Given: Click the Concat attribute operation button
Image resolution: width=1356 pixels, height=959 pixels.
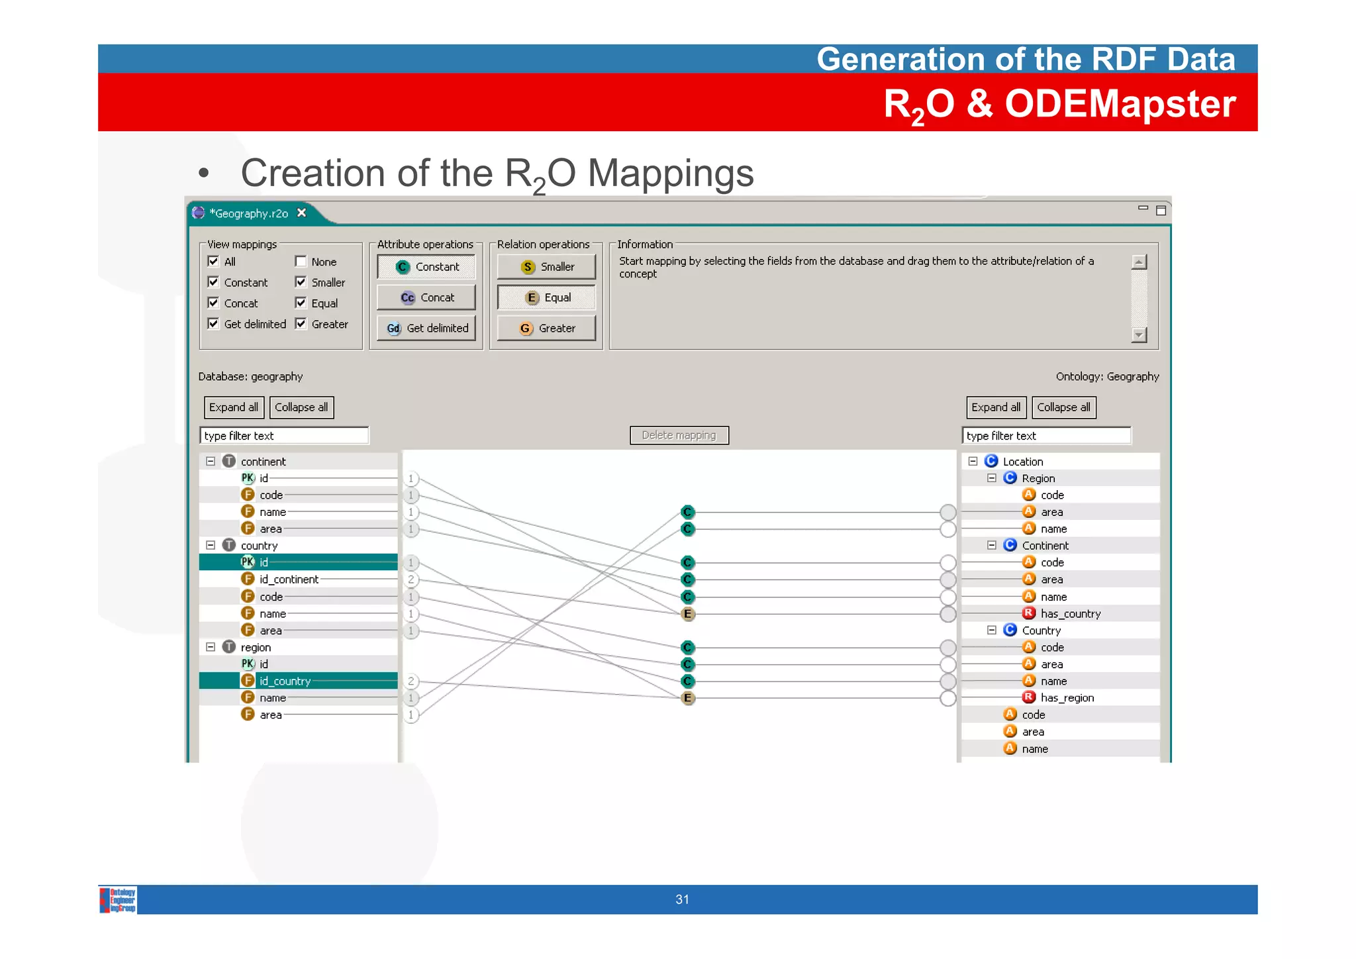Looking at the screenshot, I should 426,297.
